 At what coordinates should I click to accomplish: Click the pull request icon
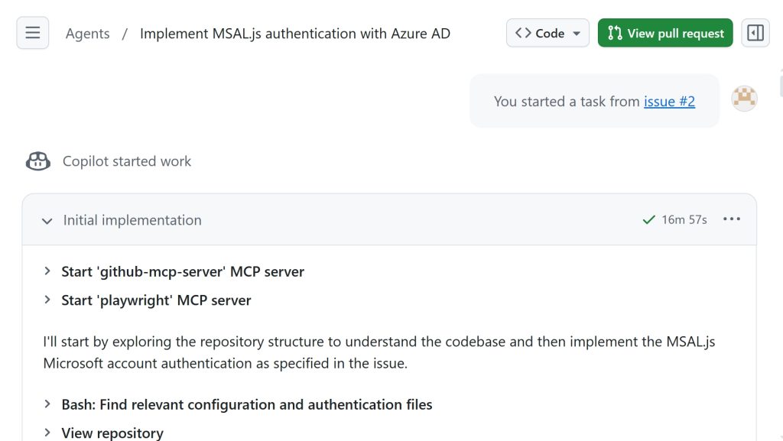click(615, 33)
